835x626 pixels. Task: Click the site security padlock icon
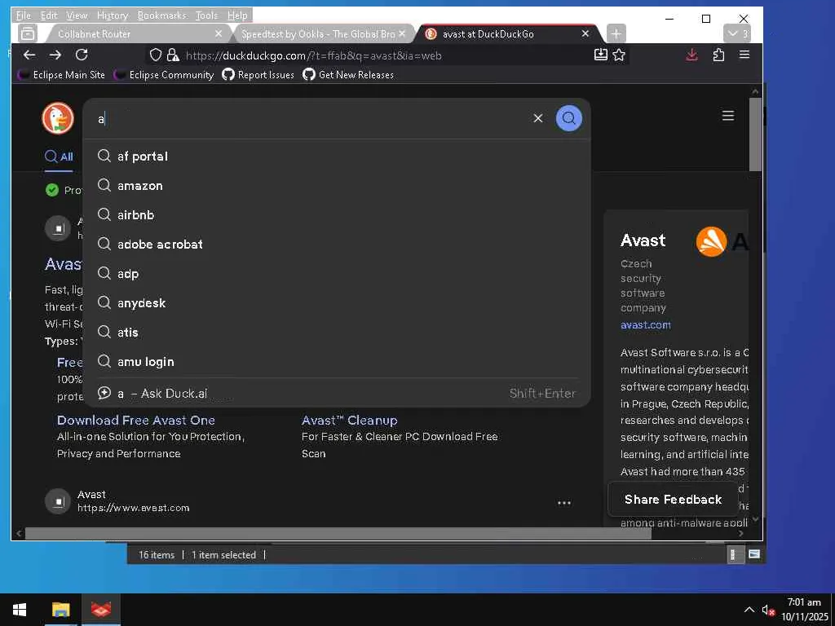[173, 55]
